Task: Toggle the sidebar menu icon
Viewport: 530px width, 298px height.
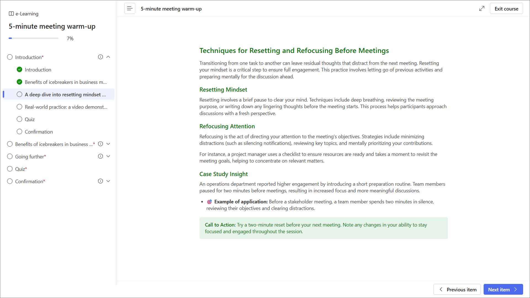Action: tap(129, 9)
